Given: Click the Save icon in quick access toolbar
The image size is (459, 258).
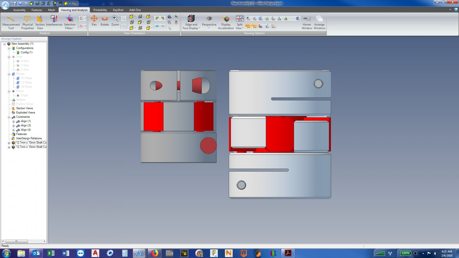Looking at the screenshot, I should click(x=14, y=3).
